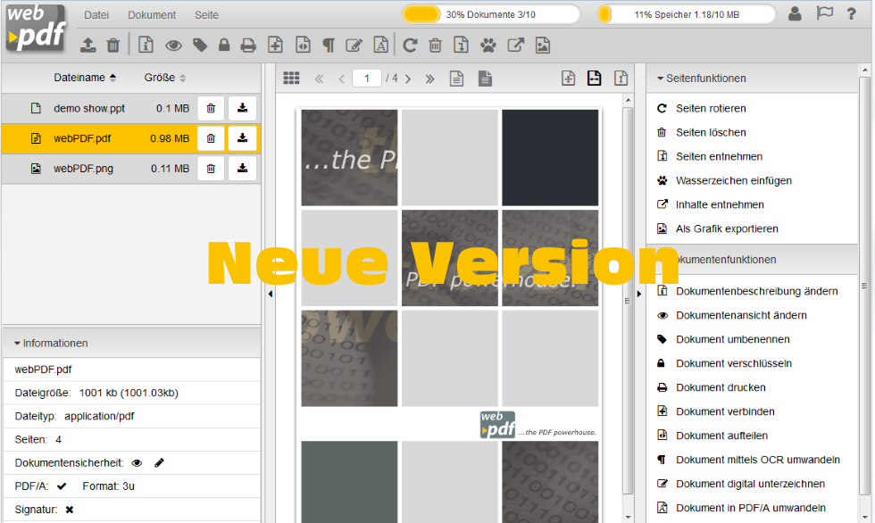Collapse the Informationen panel
The width and height of the screenshot is (875, 523).
click(18, 343)
